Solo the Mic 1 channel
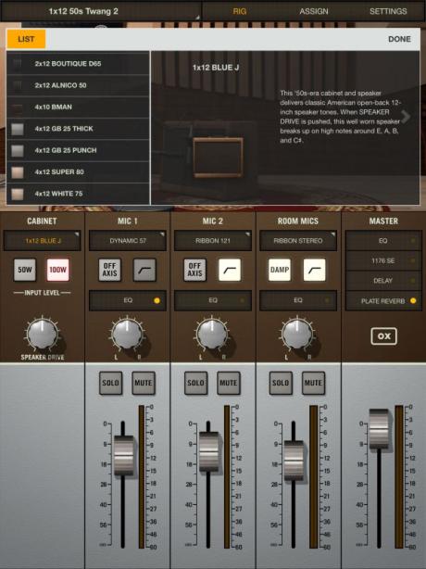Image resolution: width=426 pixels, height=569 pixels. [x=110, y=383]
